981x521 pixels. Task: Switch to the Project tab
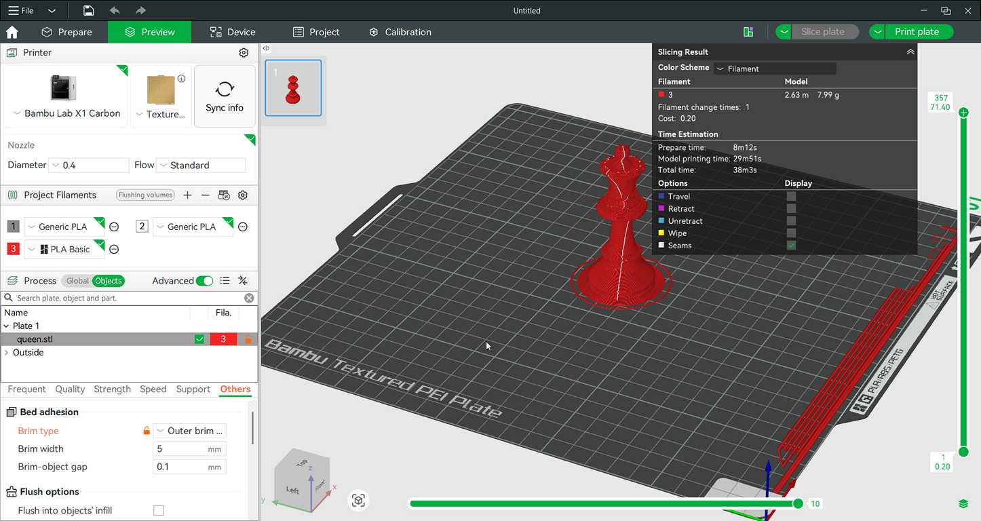(x=316, y=32)
